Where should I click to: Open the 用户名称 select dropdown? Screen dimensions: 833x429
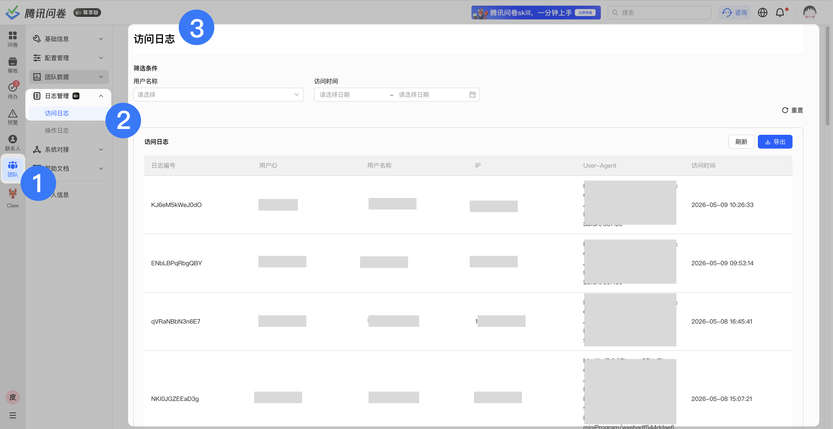[x=218, y=94]
